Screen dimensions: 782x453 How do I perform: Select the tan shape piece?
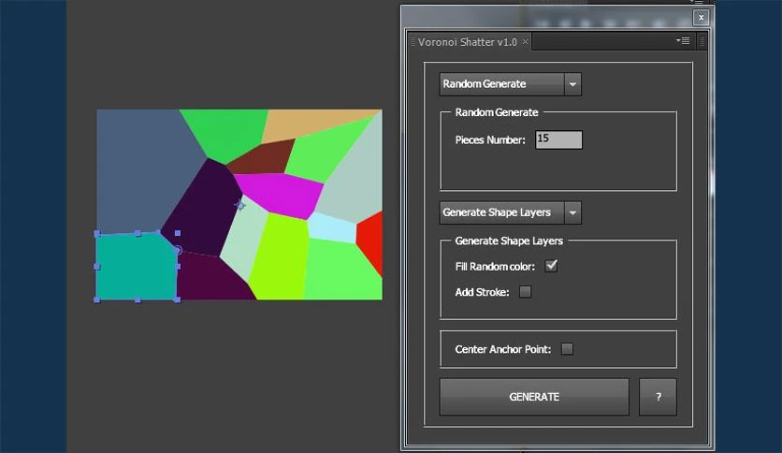[x=310, y=123]
